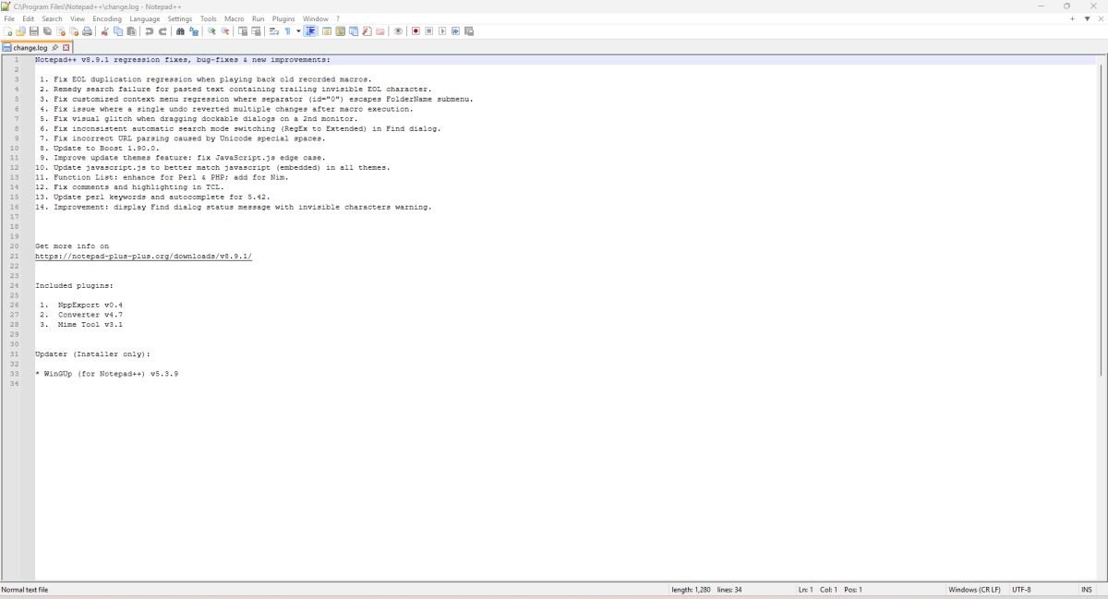Toggle synchronize horizontal scrolling
Image resolution: width=1108 pixels, height=599 pixels.
(x=256, y=30)
